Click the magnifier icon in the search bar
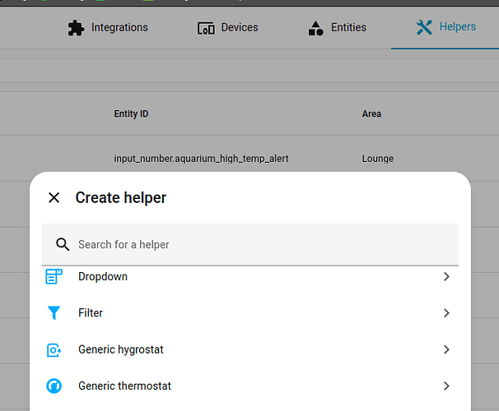The height and width of the screenshot is (411, 499). (x=62, y=245)
